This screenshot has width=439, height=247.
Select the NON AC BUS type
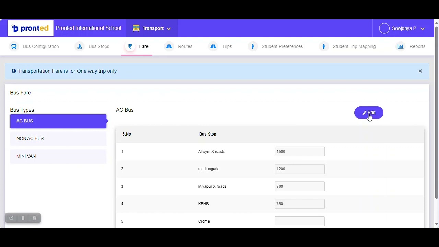click(58, 139)
